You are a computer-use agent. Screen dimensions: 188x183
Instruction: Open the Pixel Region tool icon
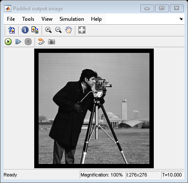click(x=35, y=30)
